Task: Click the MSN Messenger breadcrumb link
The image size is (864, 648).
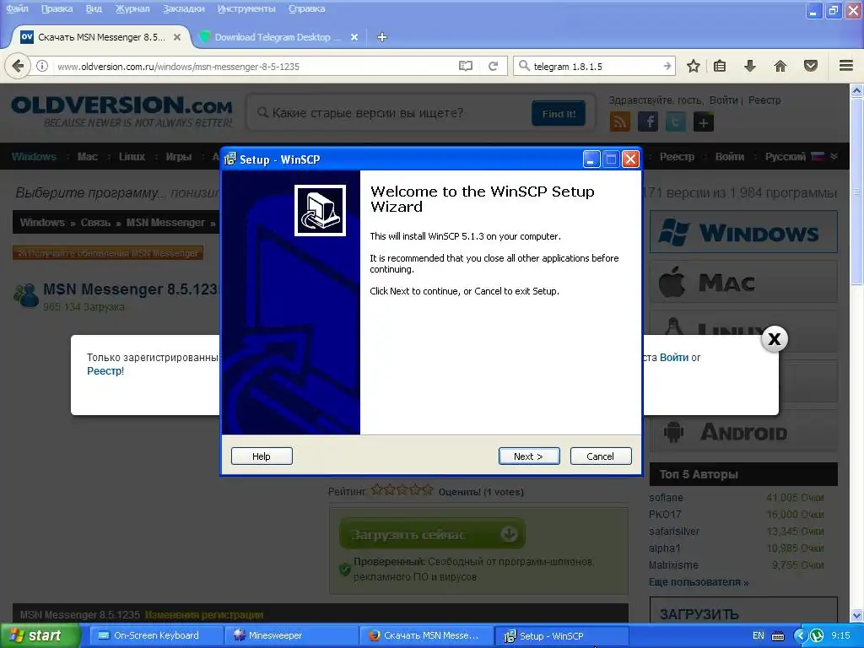Action: coord(165,223)
